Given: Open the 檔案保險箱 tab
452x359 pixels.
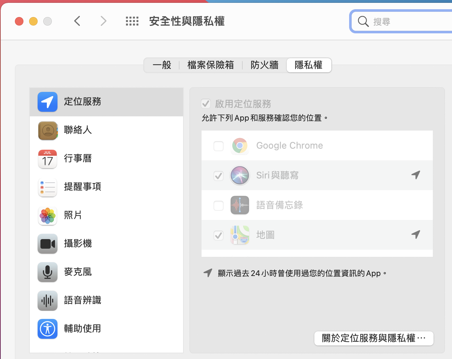Looking at the screenshot, I should (211, 65).
